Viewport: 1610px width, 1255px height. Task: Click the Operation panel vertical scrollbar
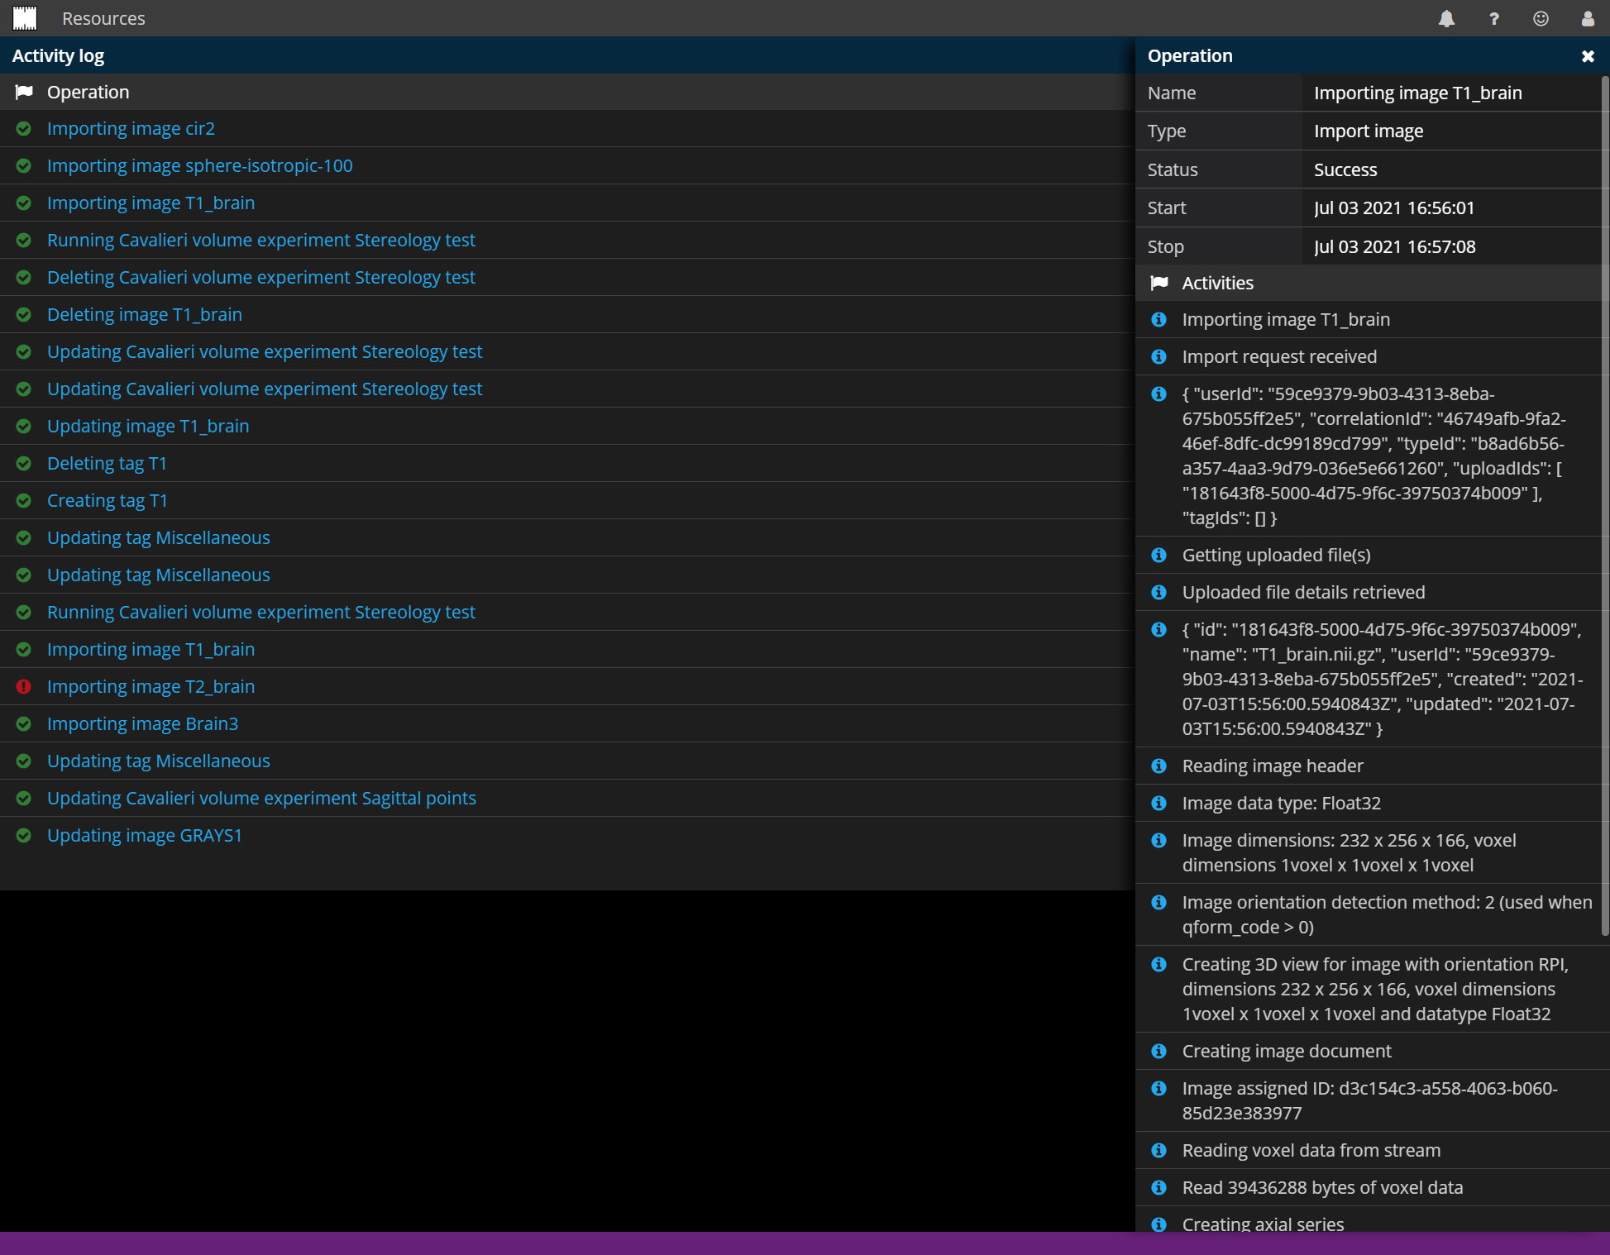1605,506
